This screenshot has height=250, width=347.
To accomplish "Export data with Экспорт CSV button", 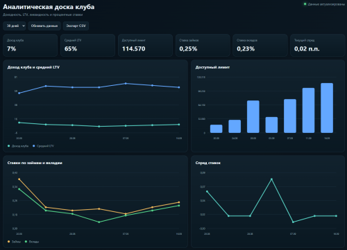I will click(x=76, y=26).
